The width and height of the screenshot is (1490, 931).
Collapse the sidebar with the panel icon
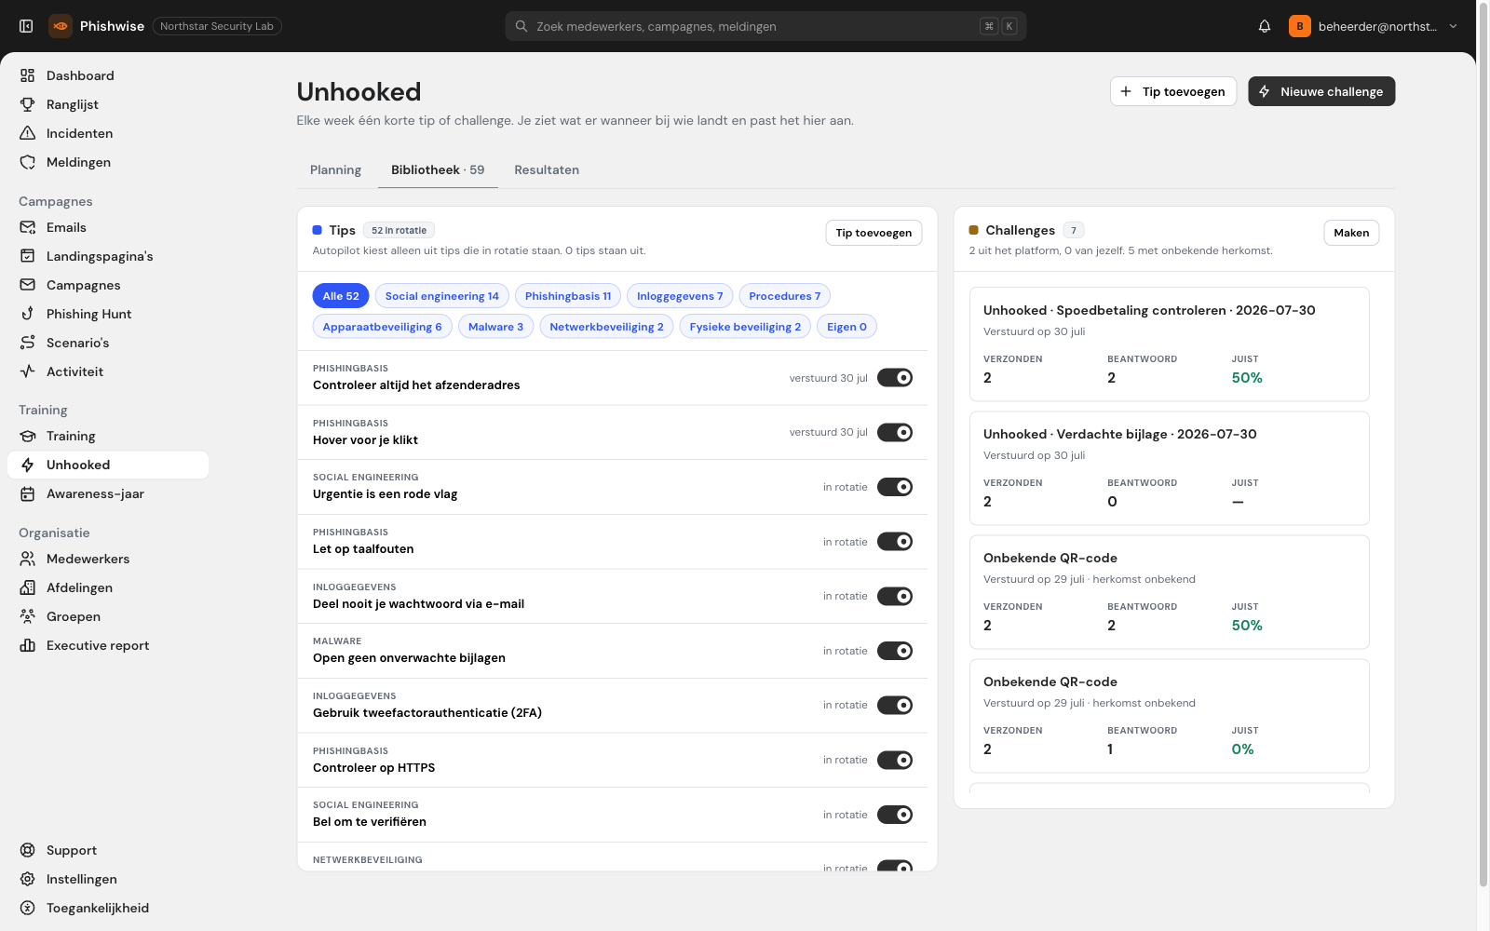pos(26,26)
